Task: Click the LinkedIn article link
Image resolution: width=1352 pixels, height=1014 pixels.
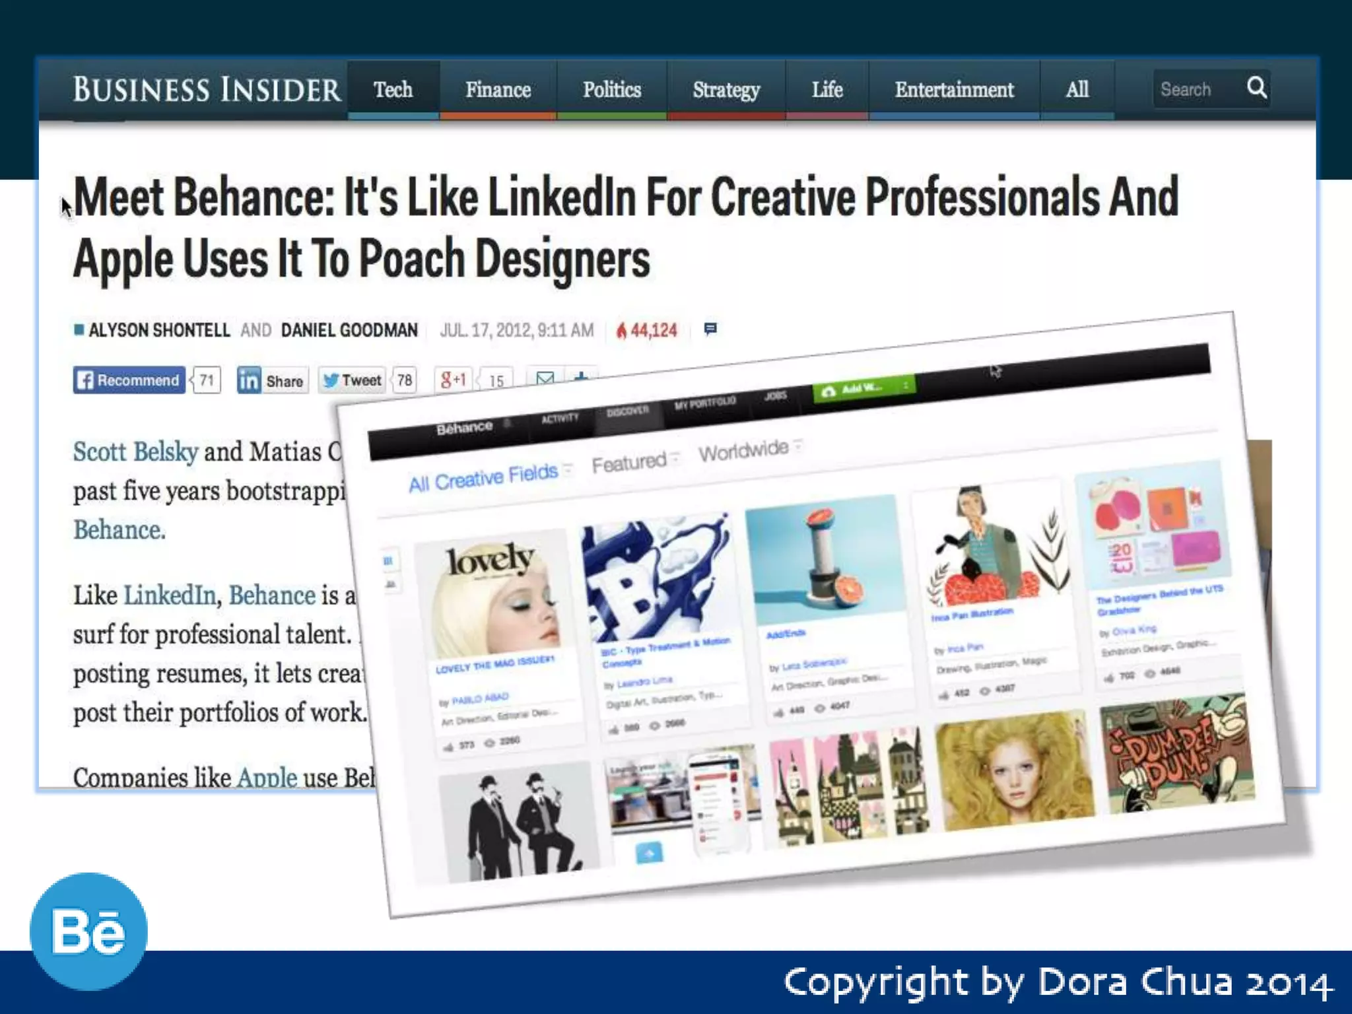Action: point(170,595)
